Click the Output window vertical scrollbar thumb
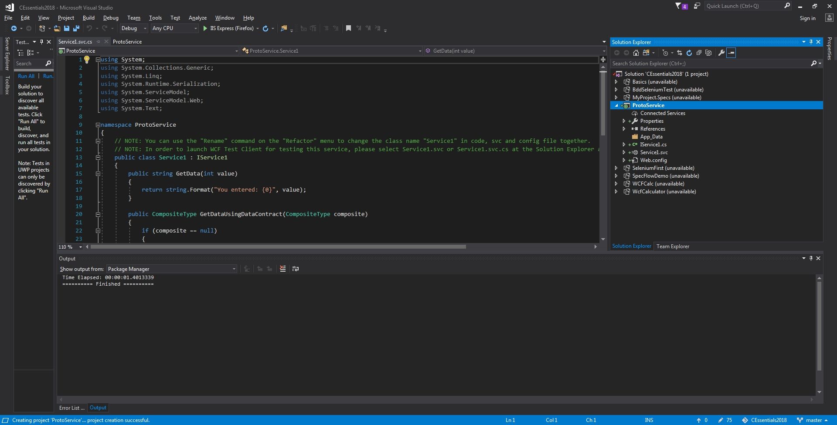Viewport: 837px width, 425px height. pos(819,326)
